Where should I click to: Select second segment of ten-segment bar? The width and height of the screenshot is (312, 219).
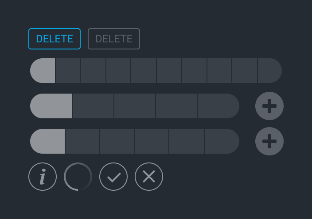click(68, 71)
